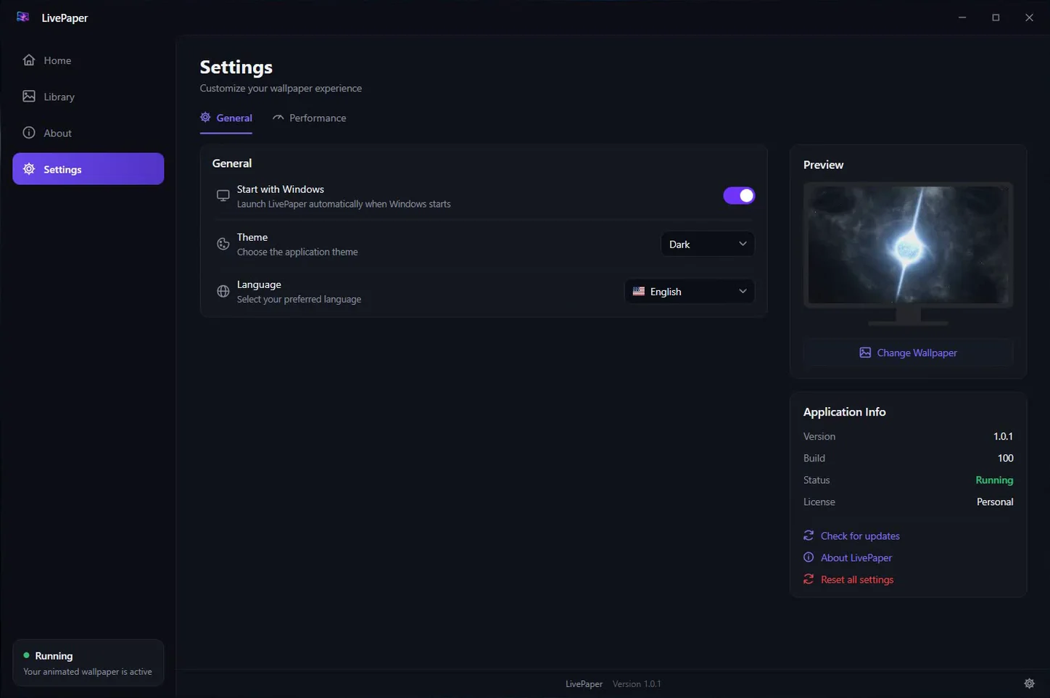Open the Library page in sidebar
1050x698 pixels.
pos(88,97)
